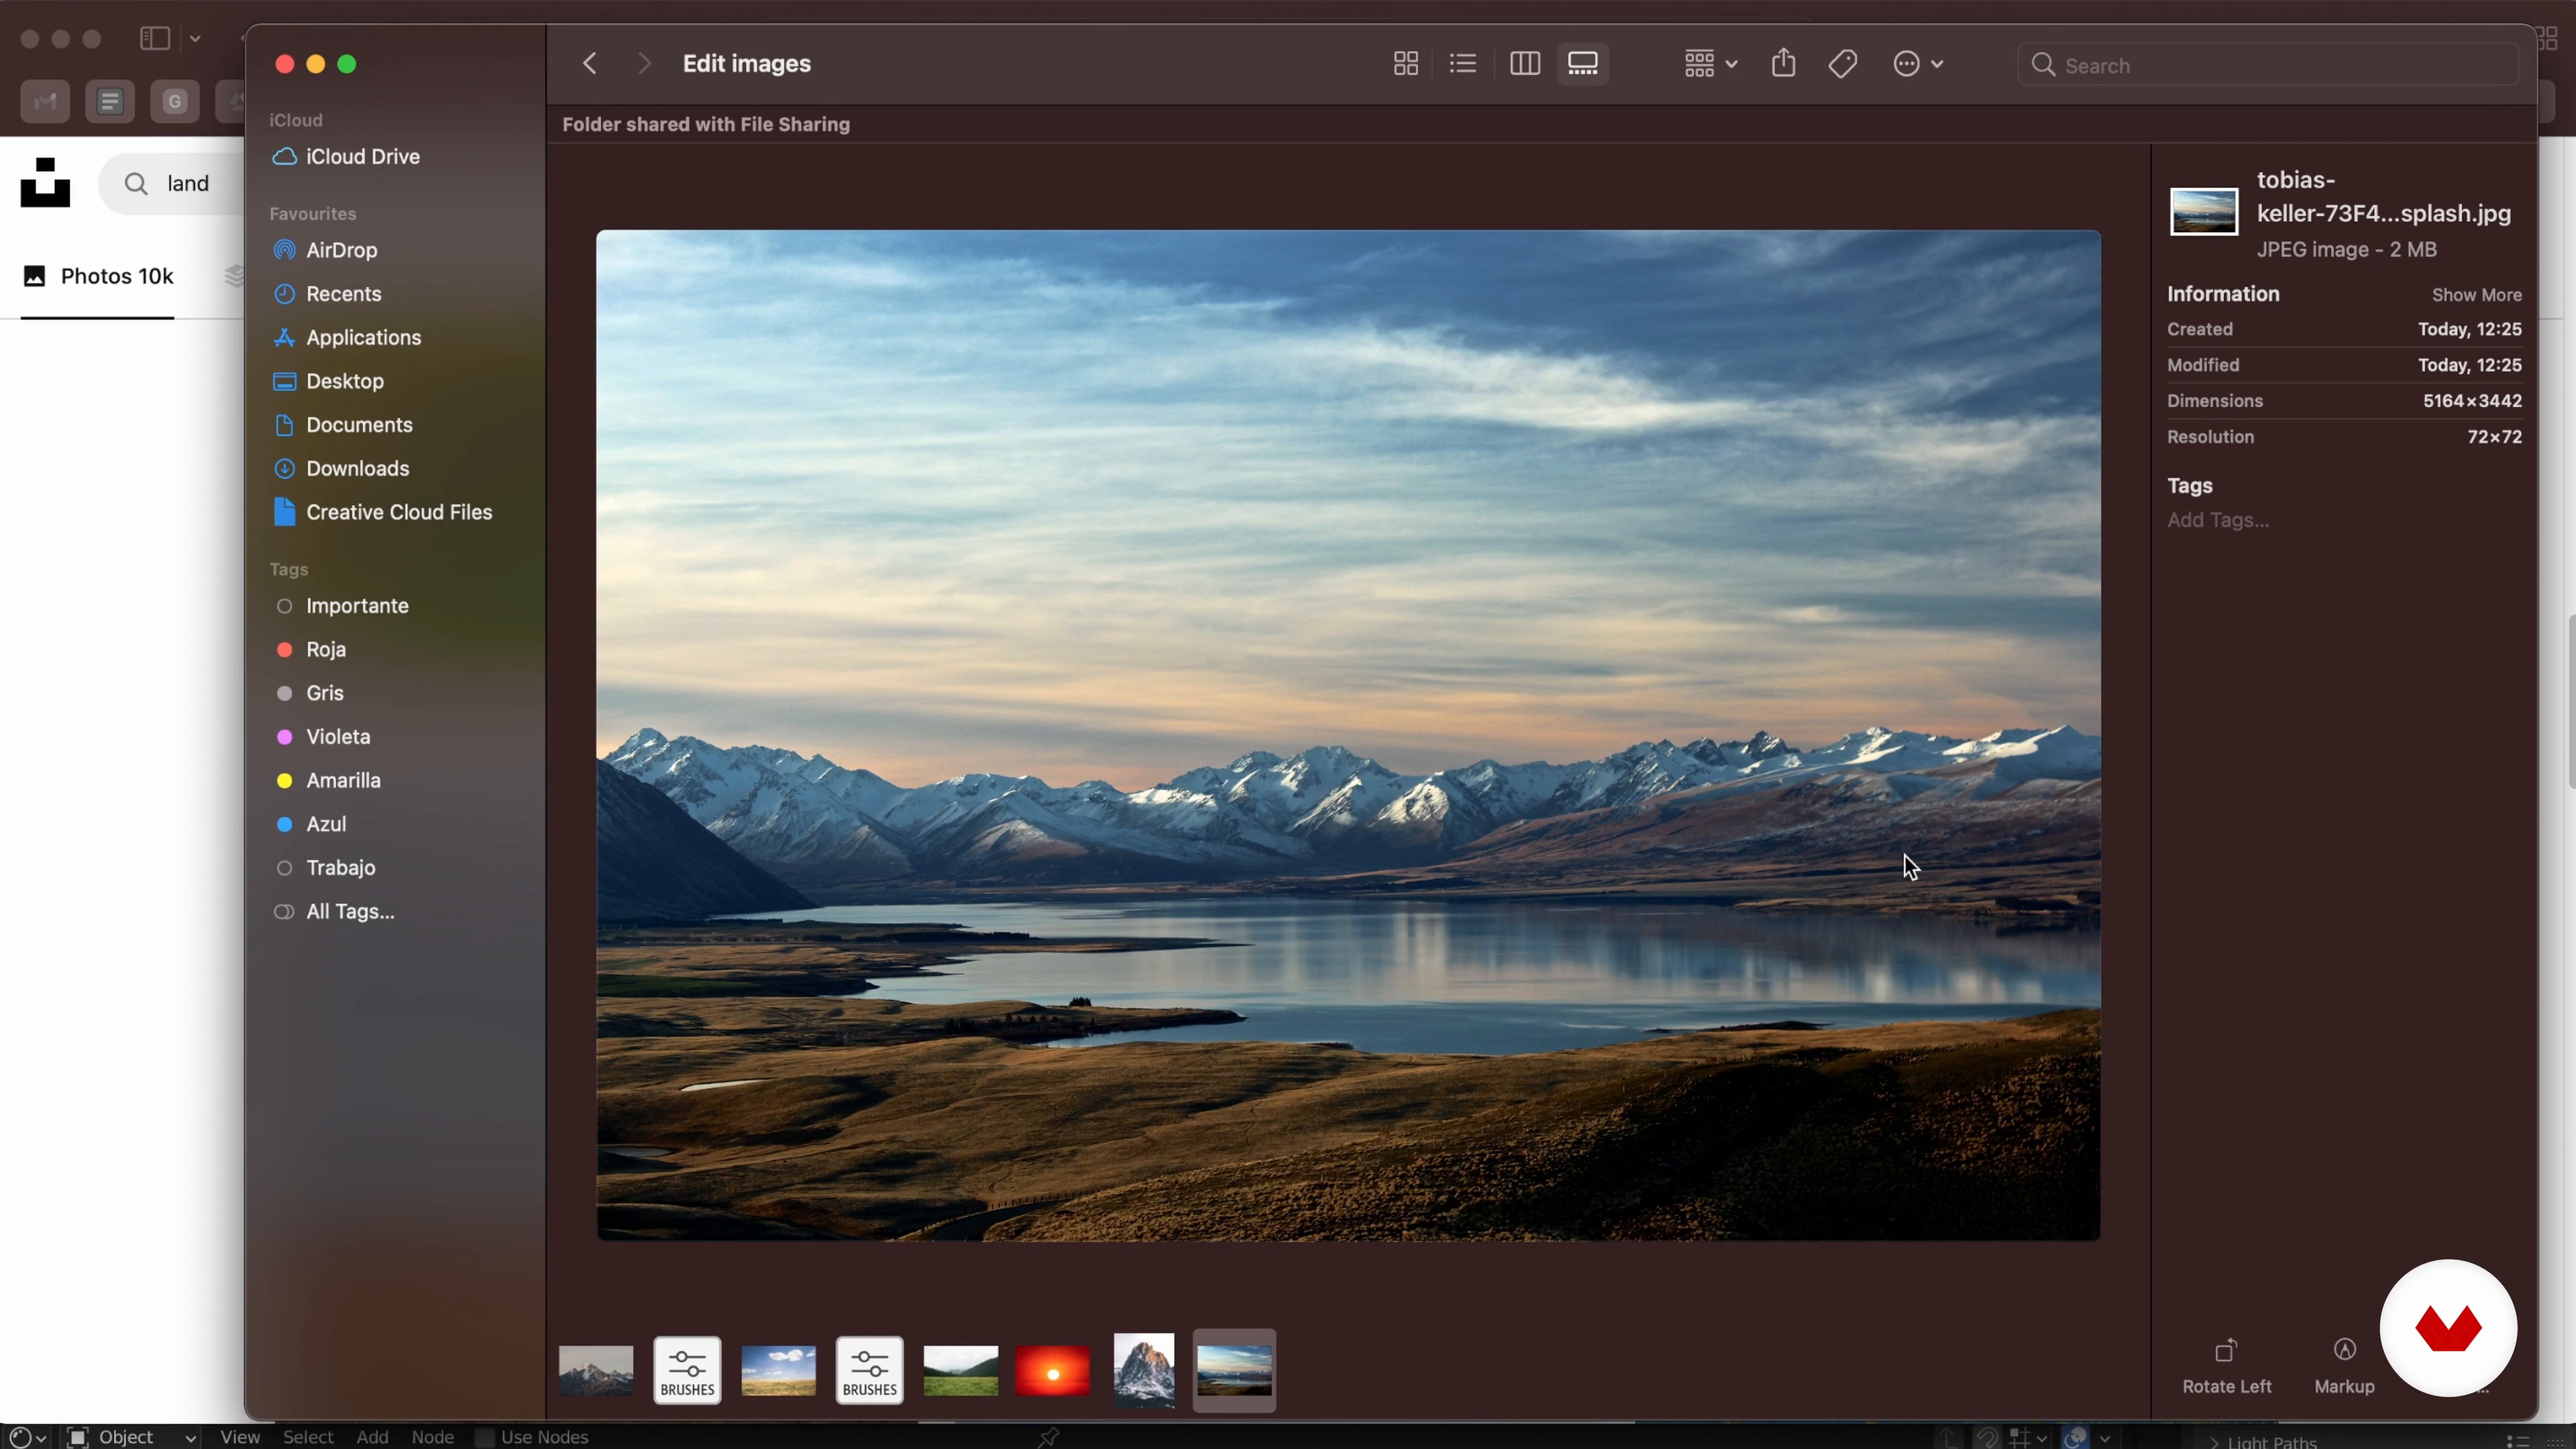Click Add Tags field
This screenshot has width=2576, height=1449.
[2218, 521]
